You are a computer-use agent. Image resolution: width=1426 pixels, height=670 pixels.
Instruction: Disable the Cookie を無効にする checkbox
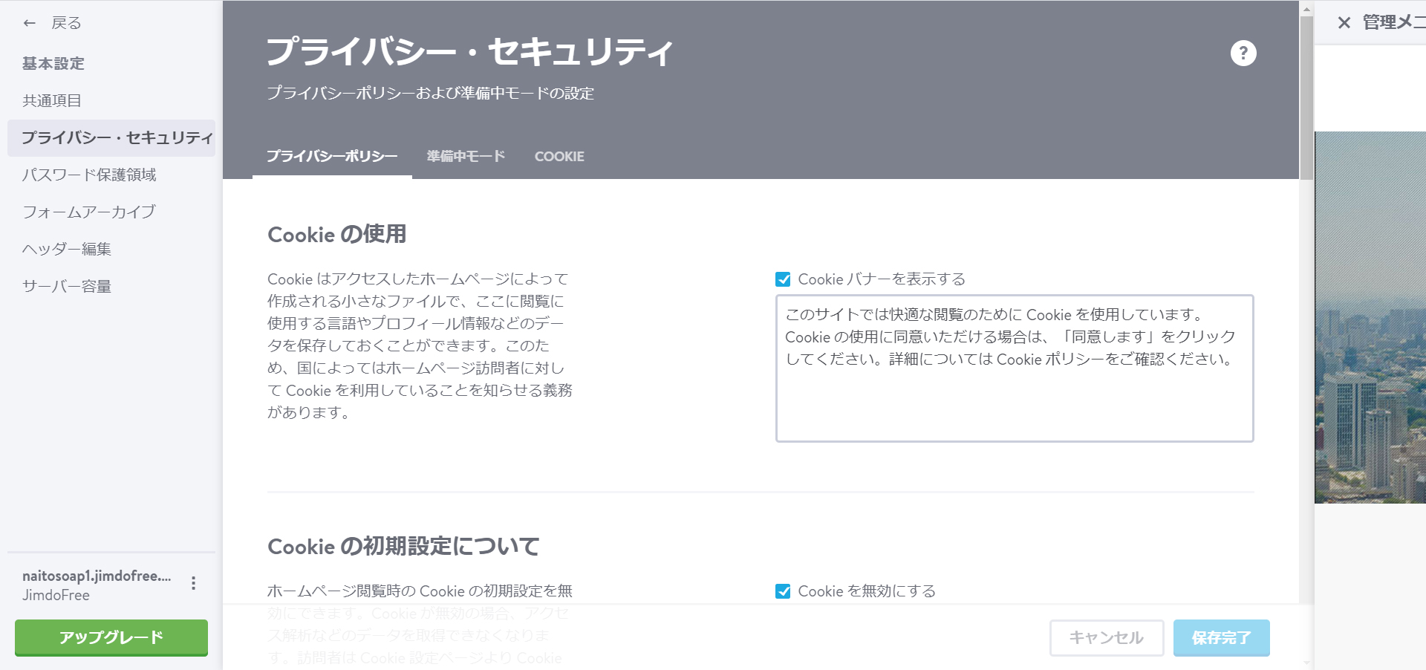(782, 591)
